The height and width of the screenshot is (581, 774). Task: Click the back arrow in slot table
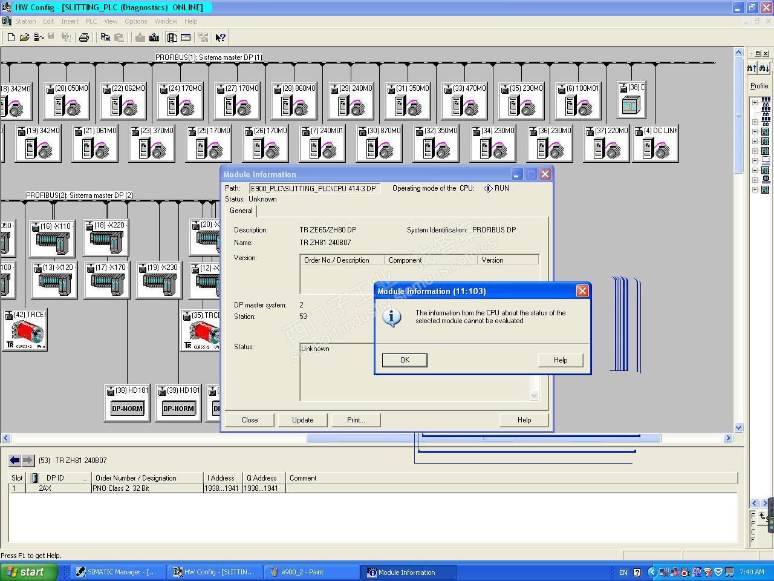(15, 461)
